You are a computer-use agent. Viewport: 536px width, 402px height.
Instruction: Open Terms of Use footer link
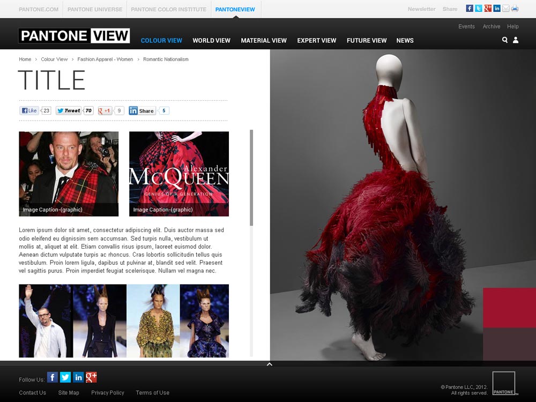pyautogui.click(x=152, y=392)
